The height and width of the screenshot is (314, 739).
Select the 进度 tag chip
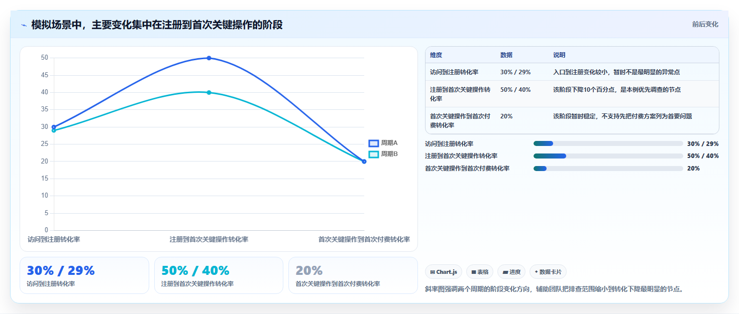(511, 272)
